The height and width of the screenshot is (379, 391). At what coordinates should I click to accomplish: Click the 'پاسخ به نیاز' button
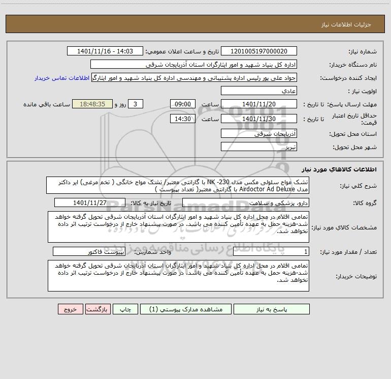(x=272, y=309)
